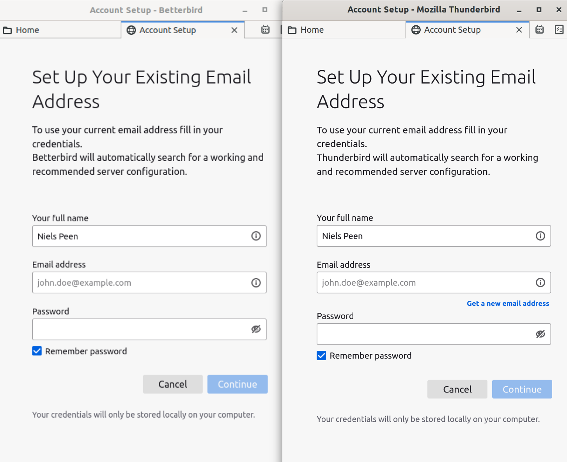Viewport: 567px width, 462px height.
Task: Click full name info icon in Thunderbird
Action: click(540, 236)
